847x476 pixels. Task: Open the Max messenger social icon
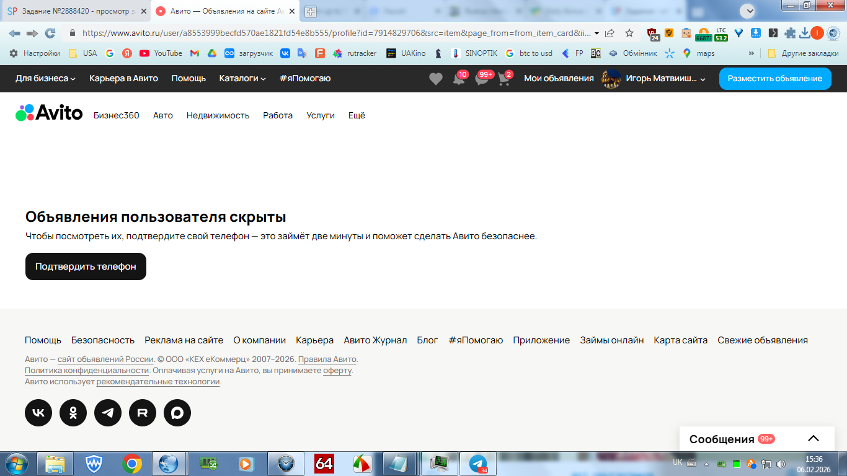coord(177,413)
